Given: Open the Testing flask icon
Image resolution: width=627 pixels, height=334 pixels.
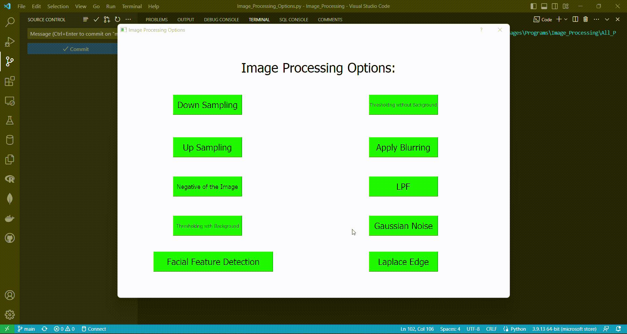Looking at the screenshot, I should 9,121.
